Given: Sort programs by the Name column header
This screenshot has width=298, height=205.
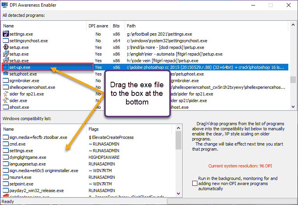Looking at the screenshot, I should tap(44, 26).
